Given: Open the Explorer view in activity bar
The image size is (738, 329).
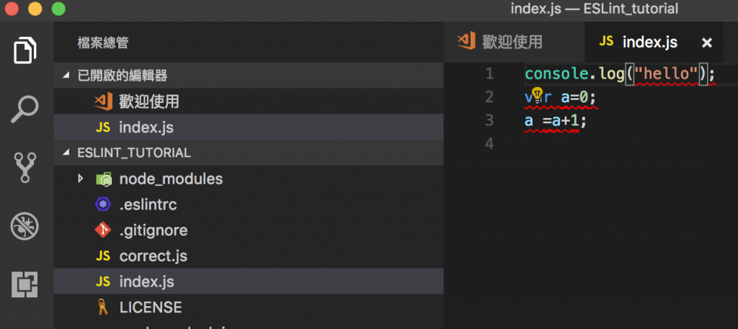Looking at the screenshot, I should 25,50.
